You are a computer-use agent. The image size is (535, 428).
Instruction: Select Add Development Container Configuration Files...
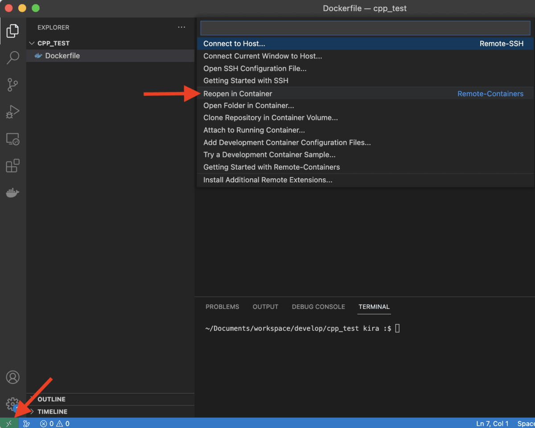365,143
